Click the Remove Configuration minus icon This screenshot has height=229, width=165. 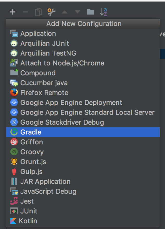pos(25,12)
